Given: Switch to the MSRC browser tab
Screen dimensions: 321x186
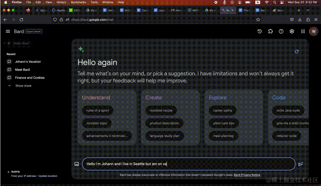Looking at the screenshot, I should 194,10.
